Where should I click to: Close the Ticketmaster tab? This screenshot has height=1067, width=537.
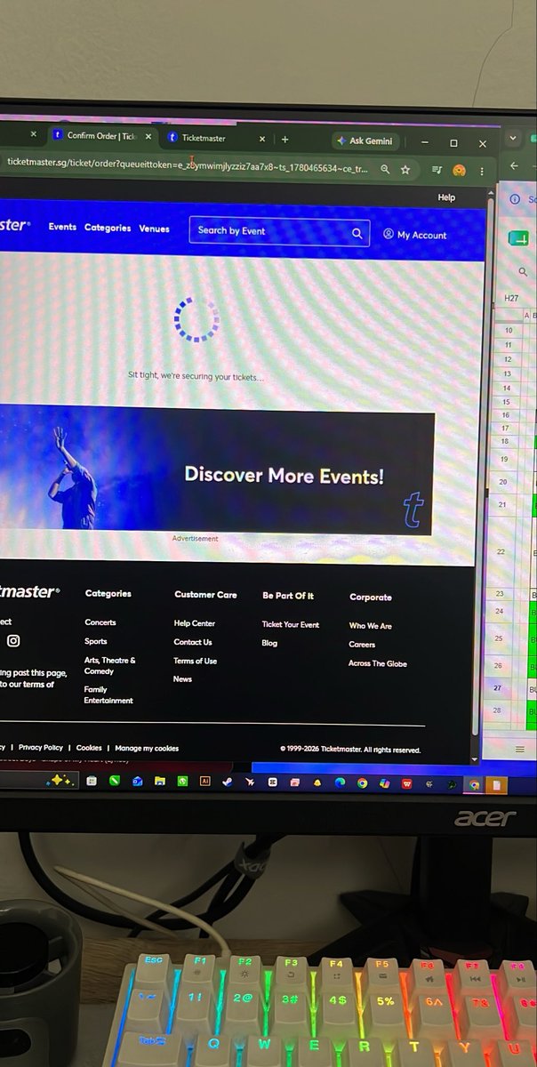tap(262, 139)
